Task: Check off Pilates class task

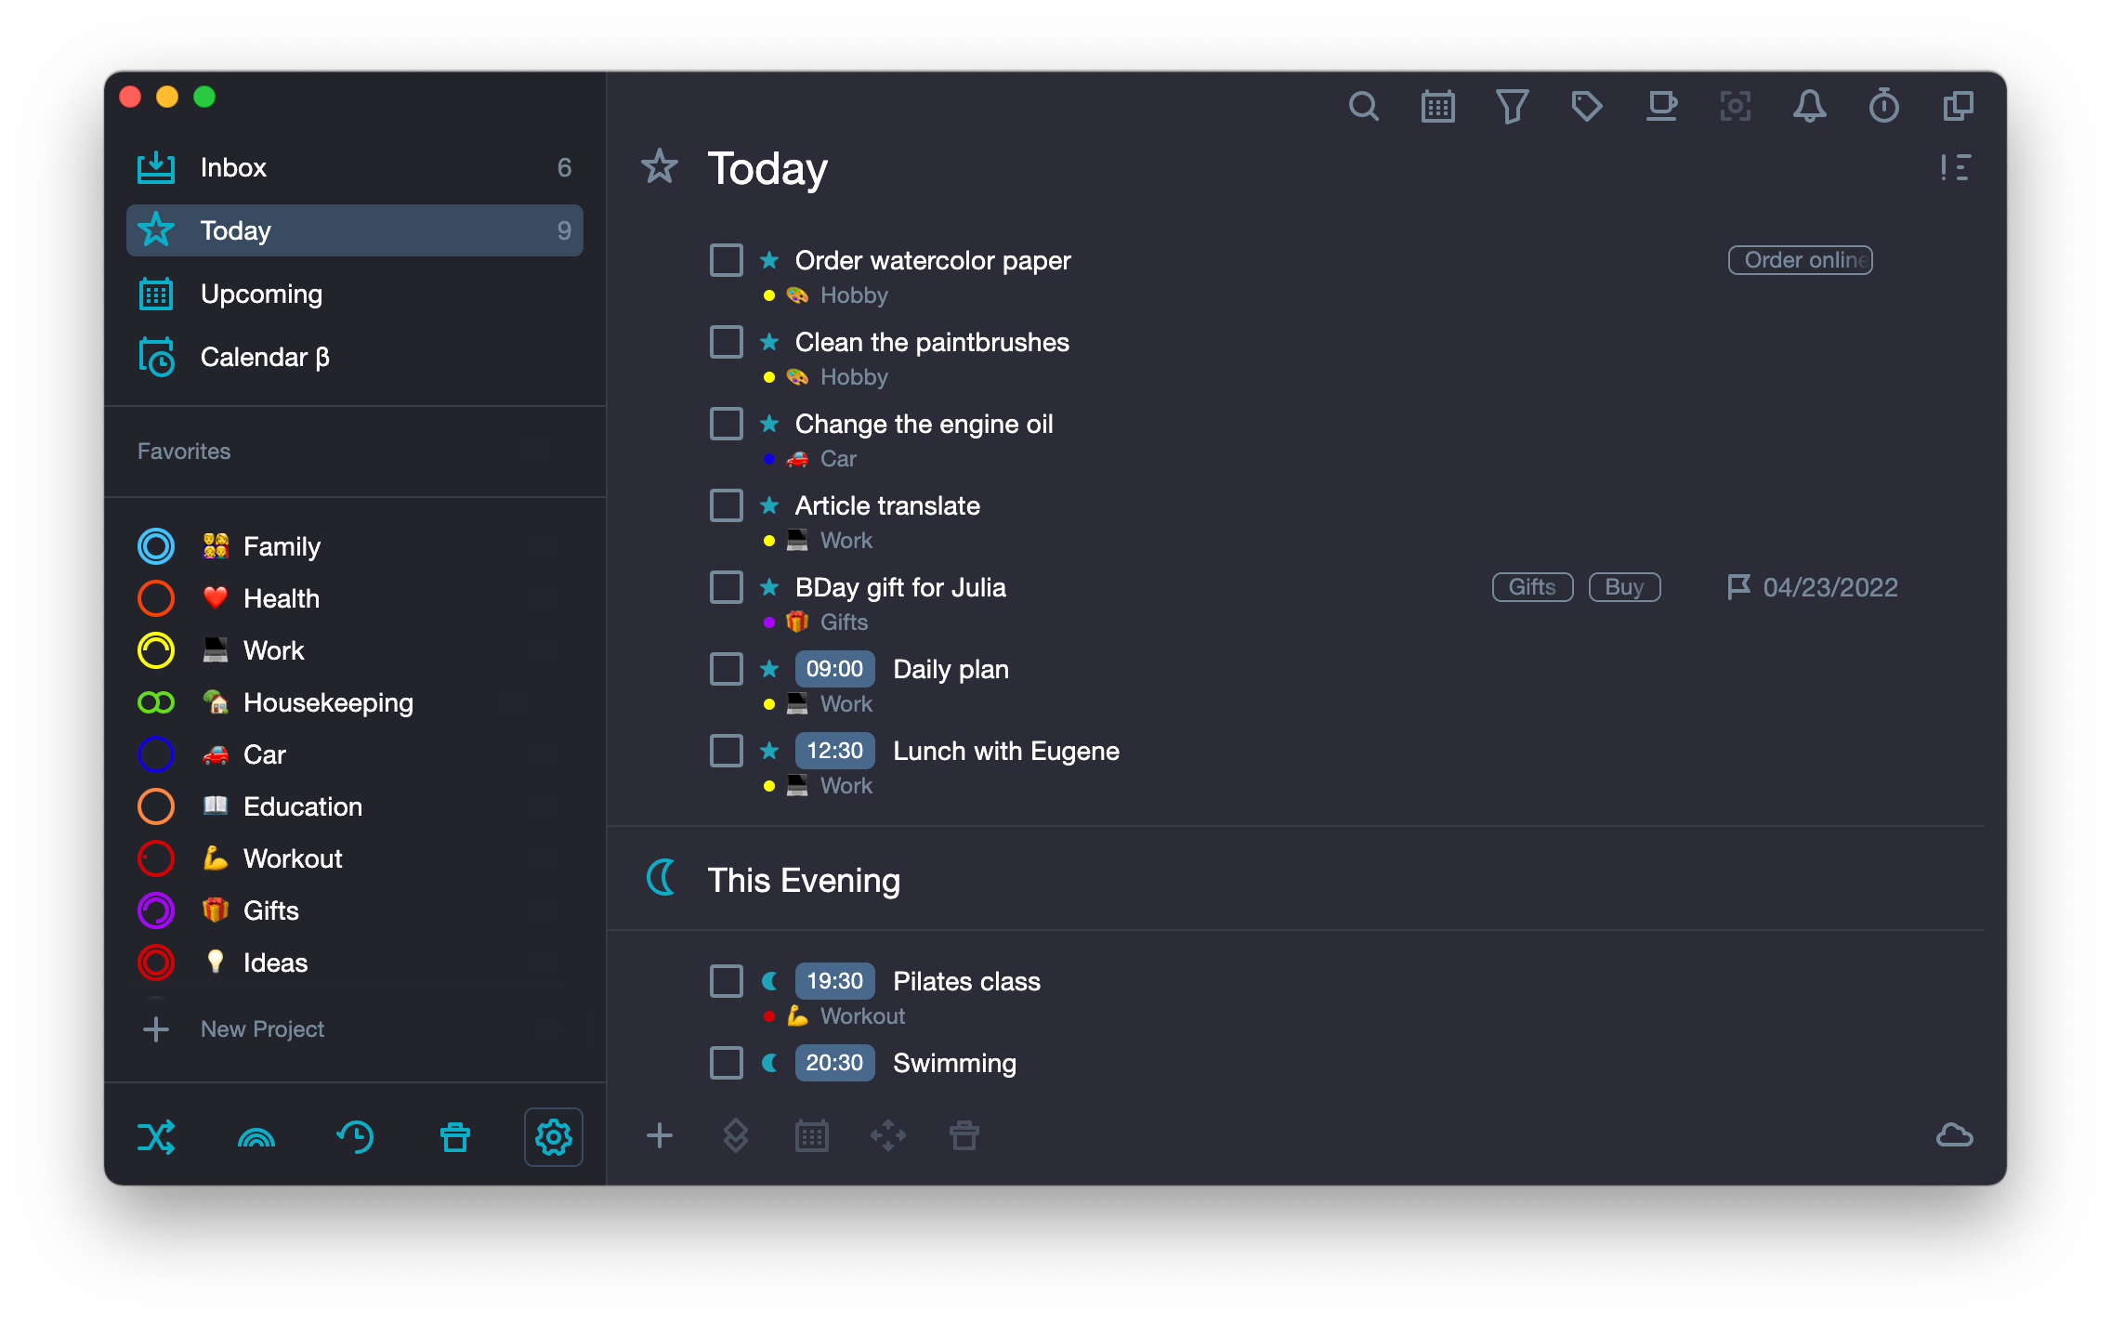Action: point(727,981)
